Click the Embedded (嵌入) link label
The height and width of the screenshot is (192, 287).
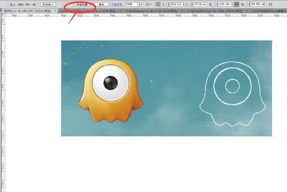[x=13, y=5]
